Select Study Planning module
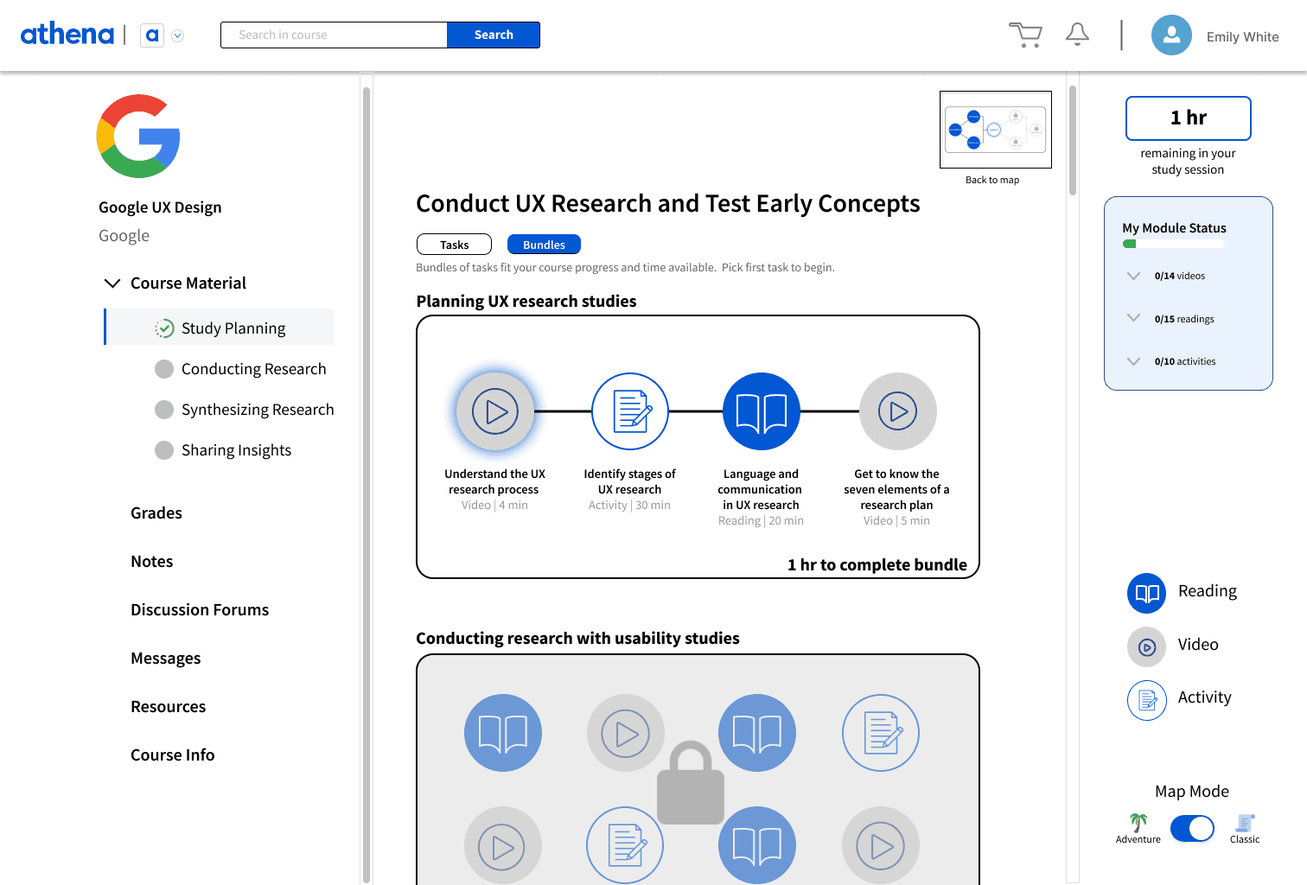1307x885 pixels. coord(220,327)
